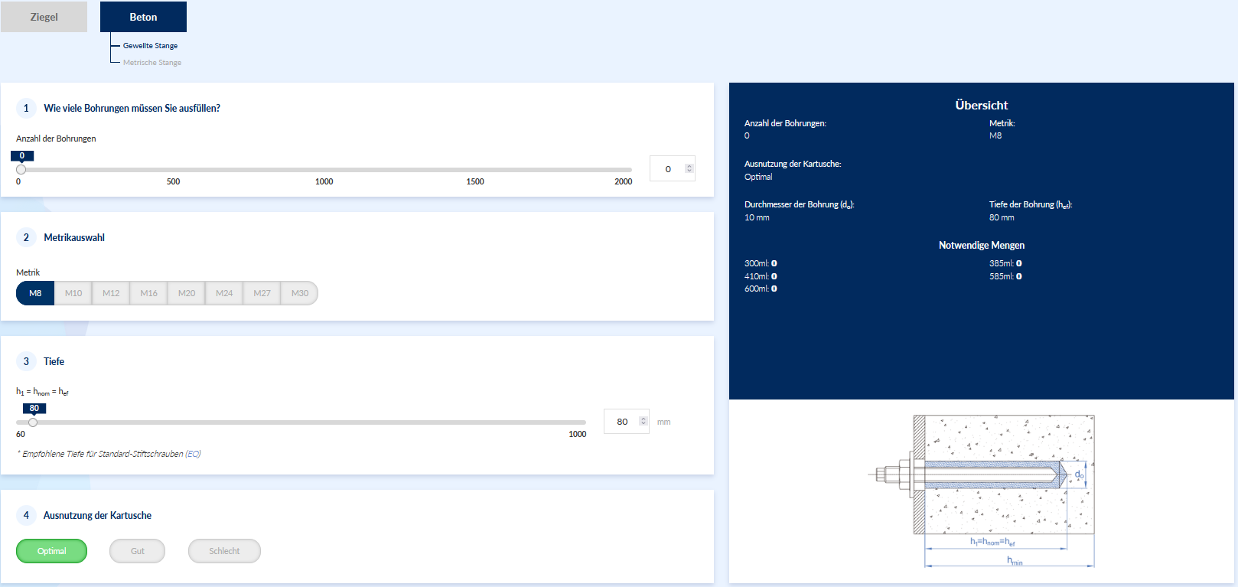Select metric size M10

tap(73, 293)
